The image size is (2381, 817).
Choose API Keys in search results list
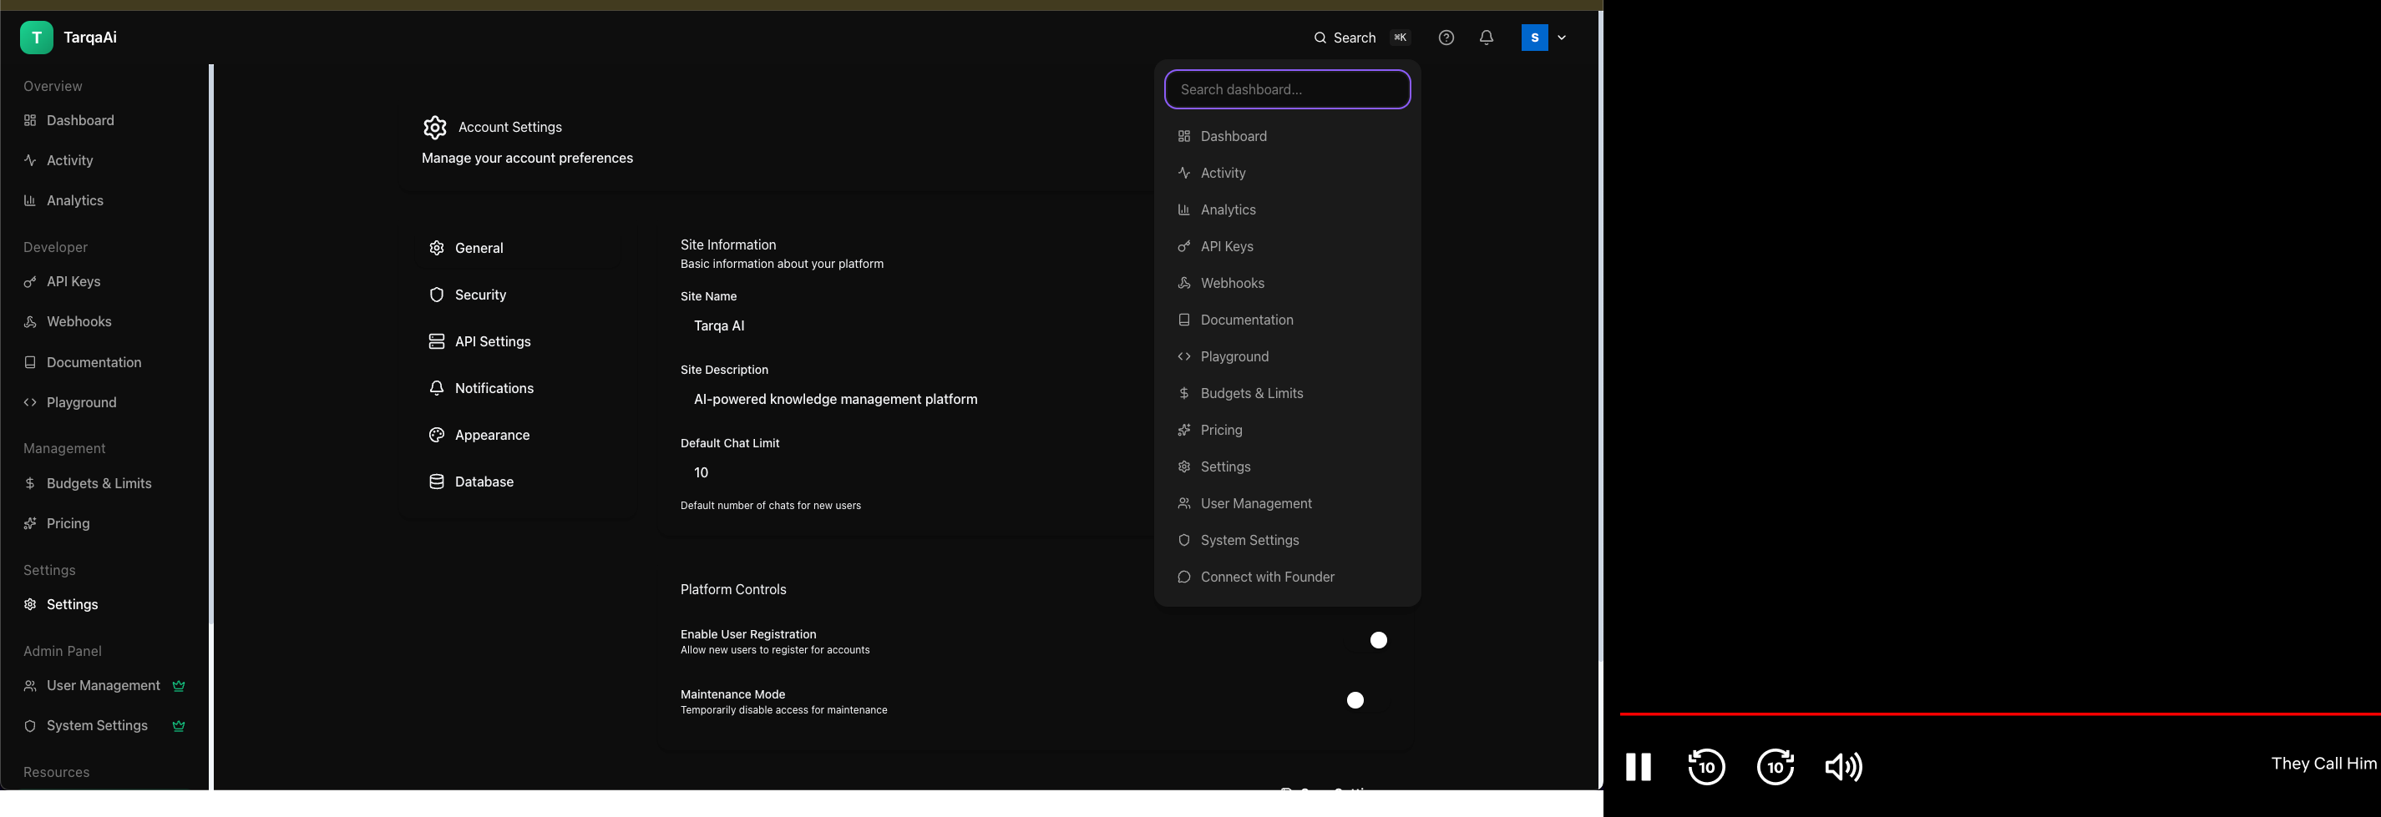(x=1287, y=246)
